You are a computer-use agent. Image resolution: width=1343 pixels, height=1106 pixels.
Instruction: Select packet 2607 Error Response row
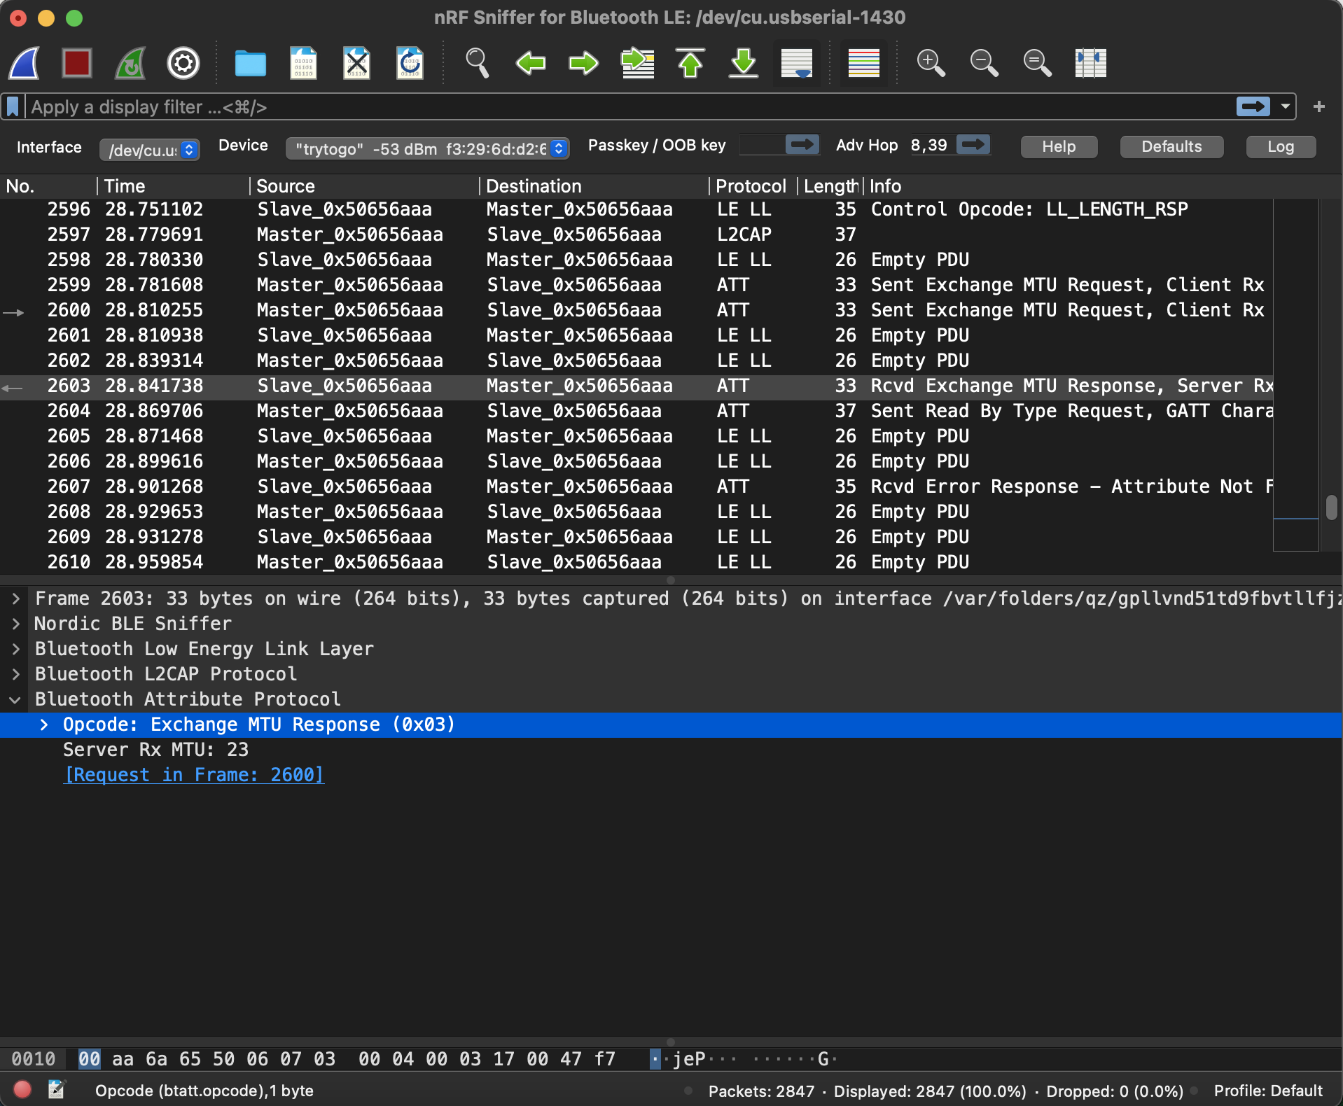pos(636,486)
